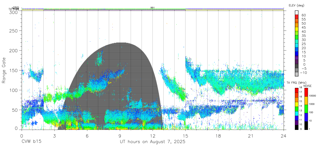Click y-axis tick label '200'

14,51
